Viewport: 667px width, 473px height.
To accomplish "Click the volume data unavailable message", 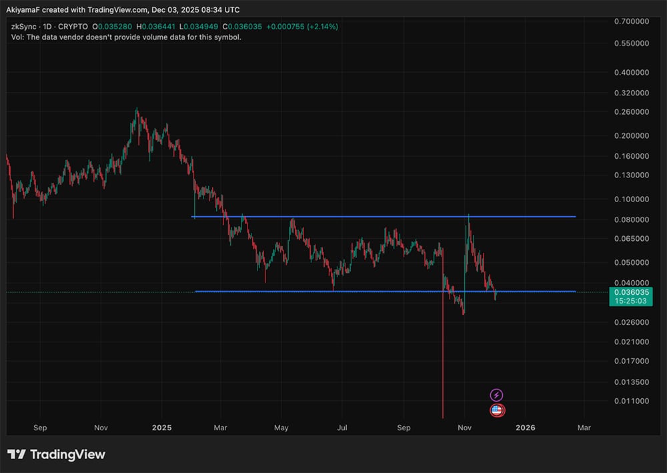I will pyautogui.click(x=127, y=37).
